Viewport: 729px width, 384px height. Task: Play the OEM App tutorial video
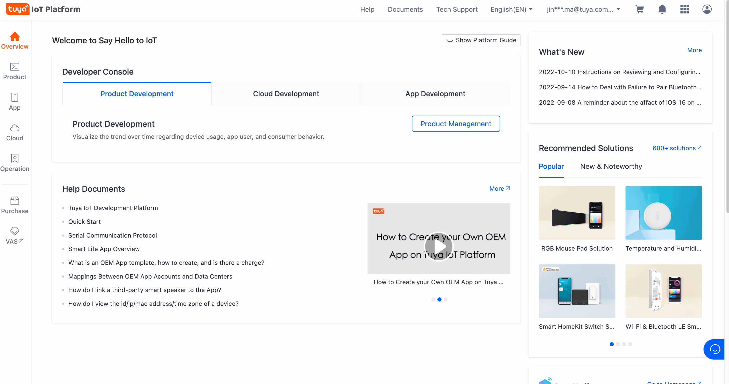(x=439, y=246)
